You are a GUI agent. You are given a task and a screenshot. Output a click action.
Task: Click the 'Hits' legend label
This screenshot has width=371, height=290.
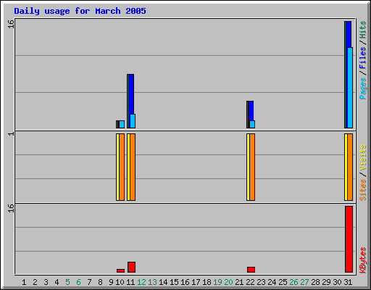coord(362,30)
